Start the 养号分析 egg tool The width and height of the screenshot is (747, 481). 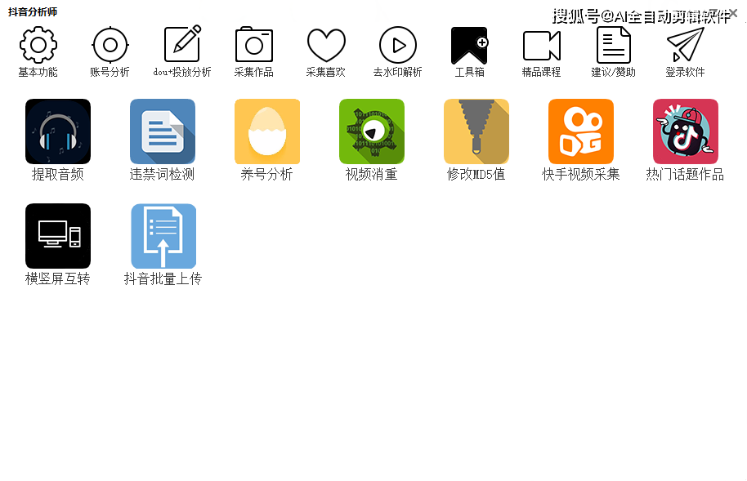pyautogui.click(x=267, y=140)
